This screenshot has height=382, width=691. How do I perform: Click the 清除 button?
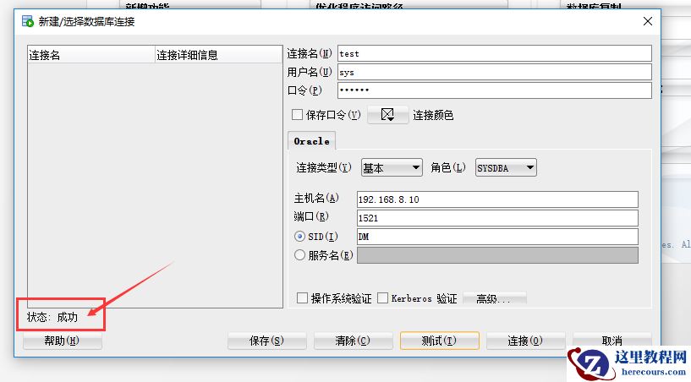click(x=353, y=341)
